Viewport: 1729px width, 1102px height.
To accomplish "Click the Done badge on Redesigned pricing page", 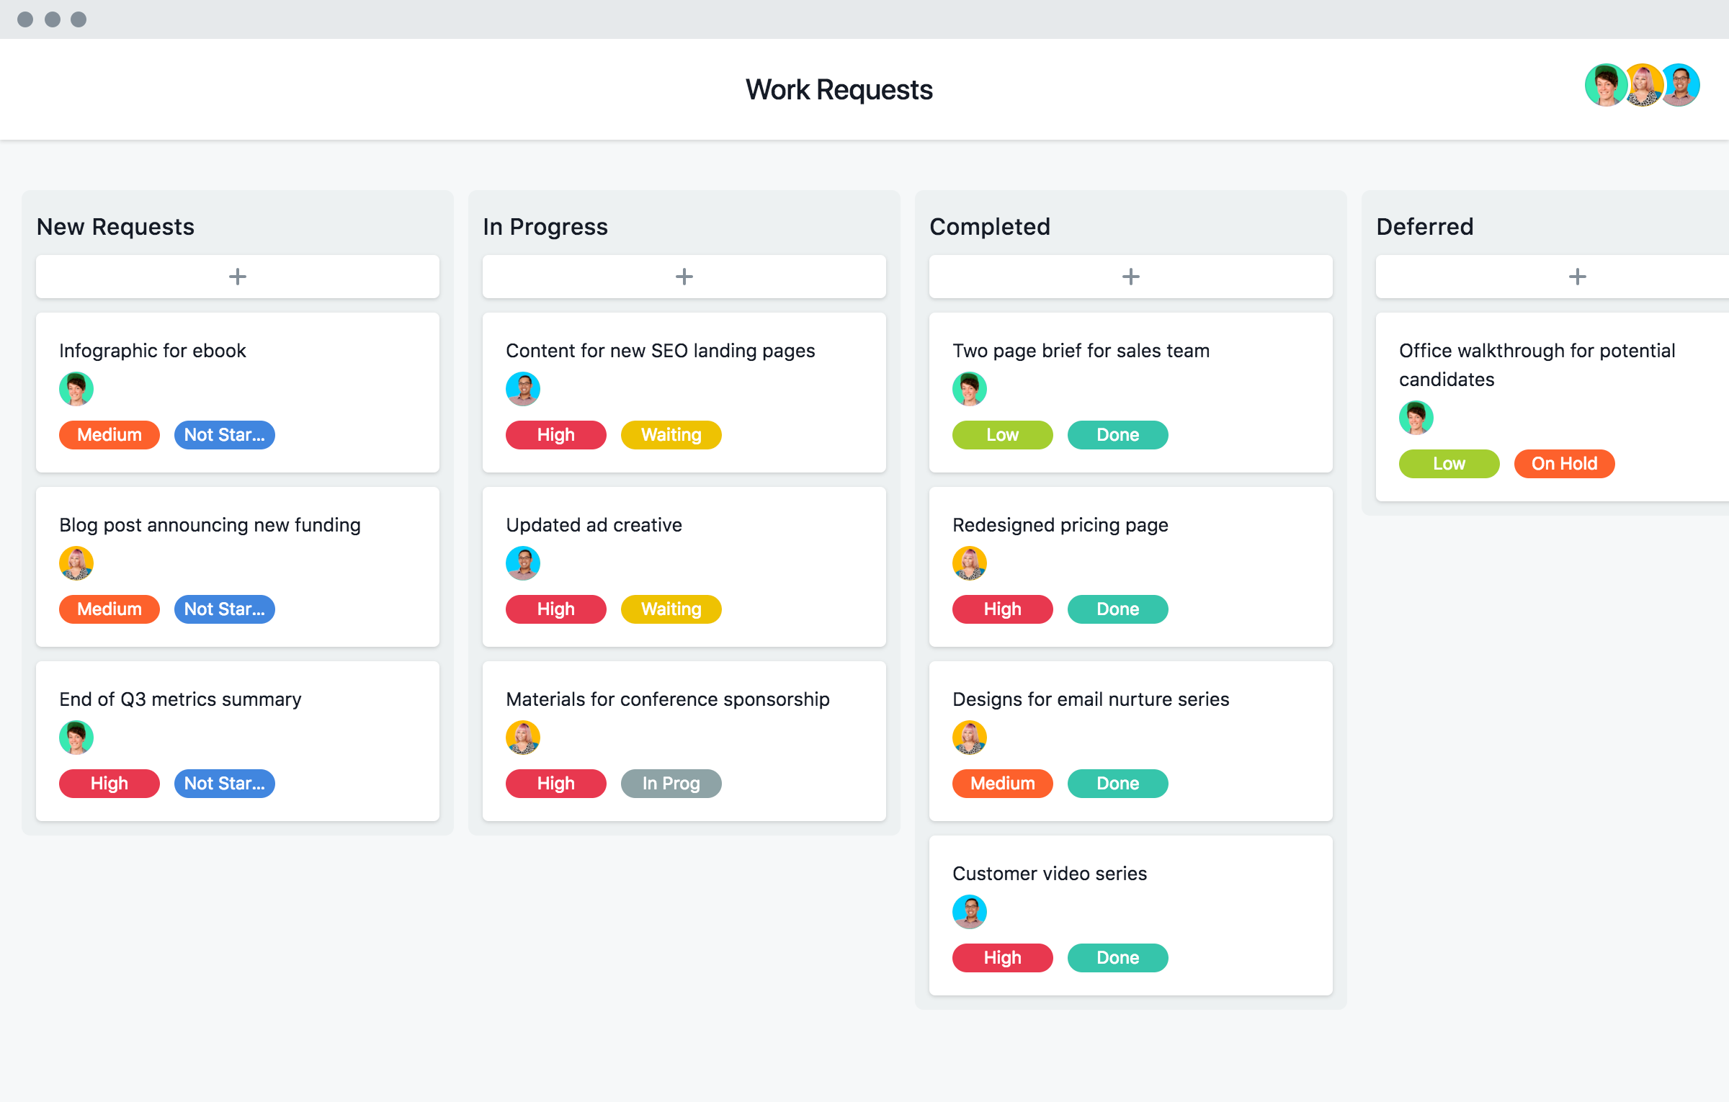I will [x=1118, y=609].
